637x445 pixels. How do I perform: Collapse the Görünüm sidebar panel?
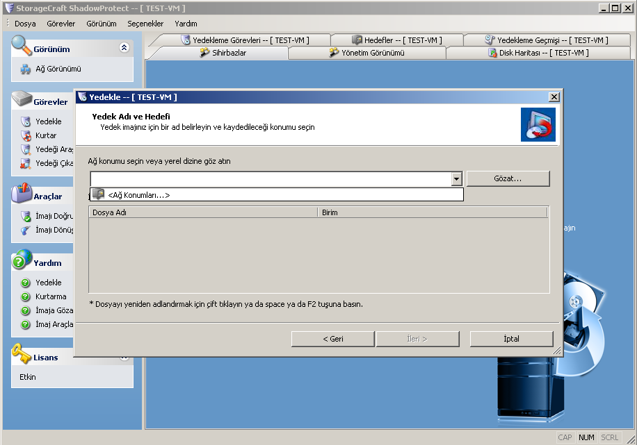124,48
